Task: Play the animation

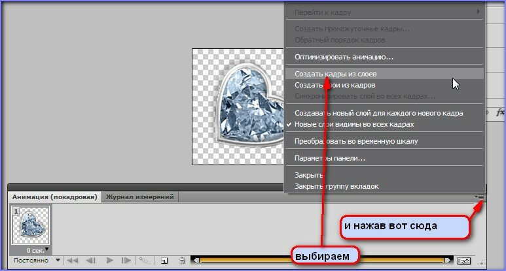Action: 109,261
